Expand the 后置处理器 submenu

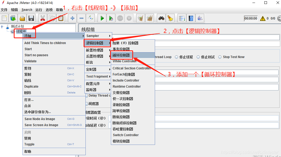pyautogui.click(x=98, y=56)
